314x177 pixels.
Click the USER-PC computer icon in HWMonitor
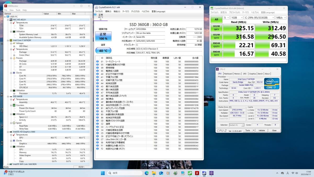pos(8,17)
